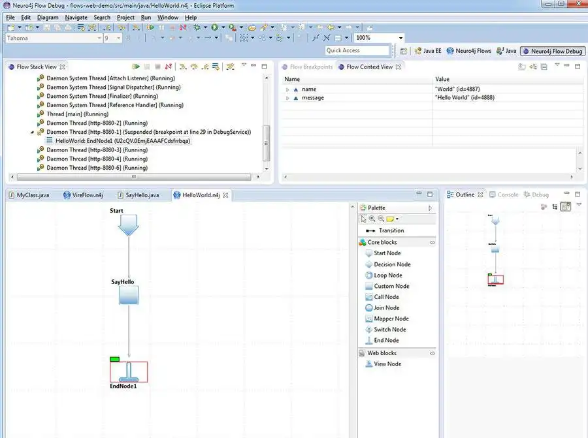The width and height of the screenshot is (588, 438).
Task: Click the Outline thumbnail viewport rectangle
Action: coord(495,279)
